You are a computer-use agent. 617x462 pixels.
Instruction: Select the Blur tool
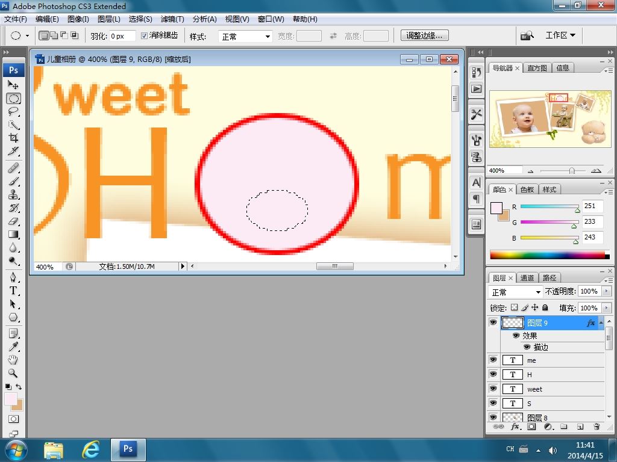[x=13, y=248]
